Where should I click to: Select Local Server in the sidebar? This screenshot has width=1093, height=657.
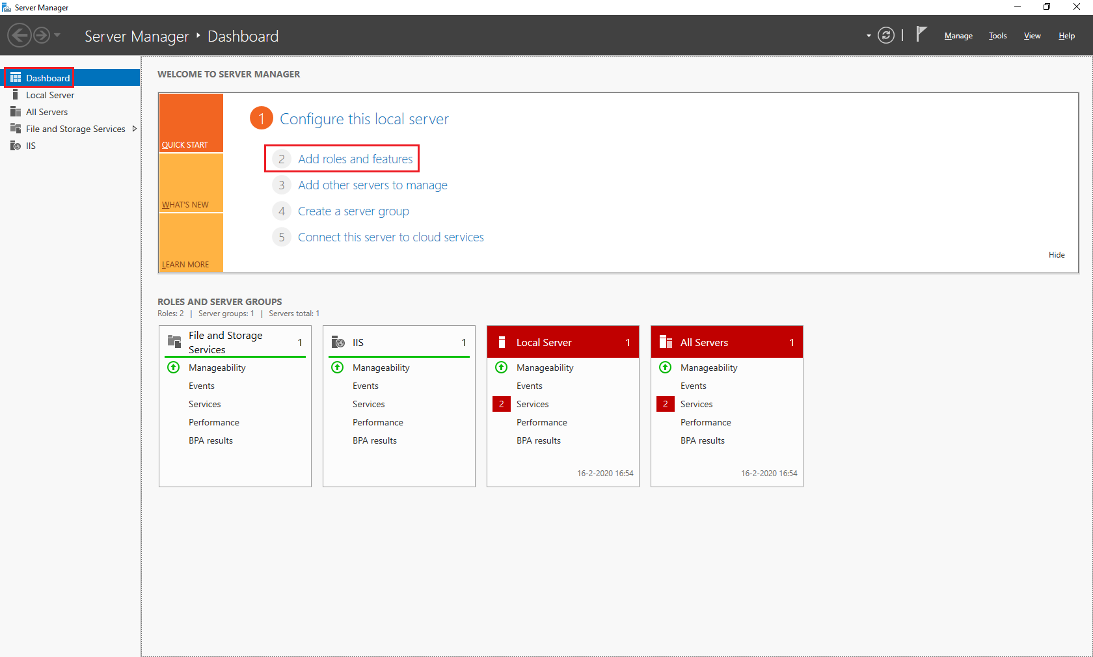pyautogui.click(x=70, y=95)
